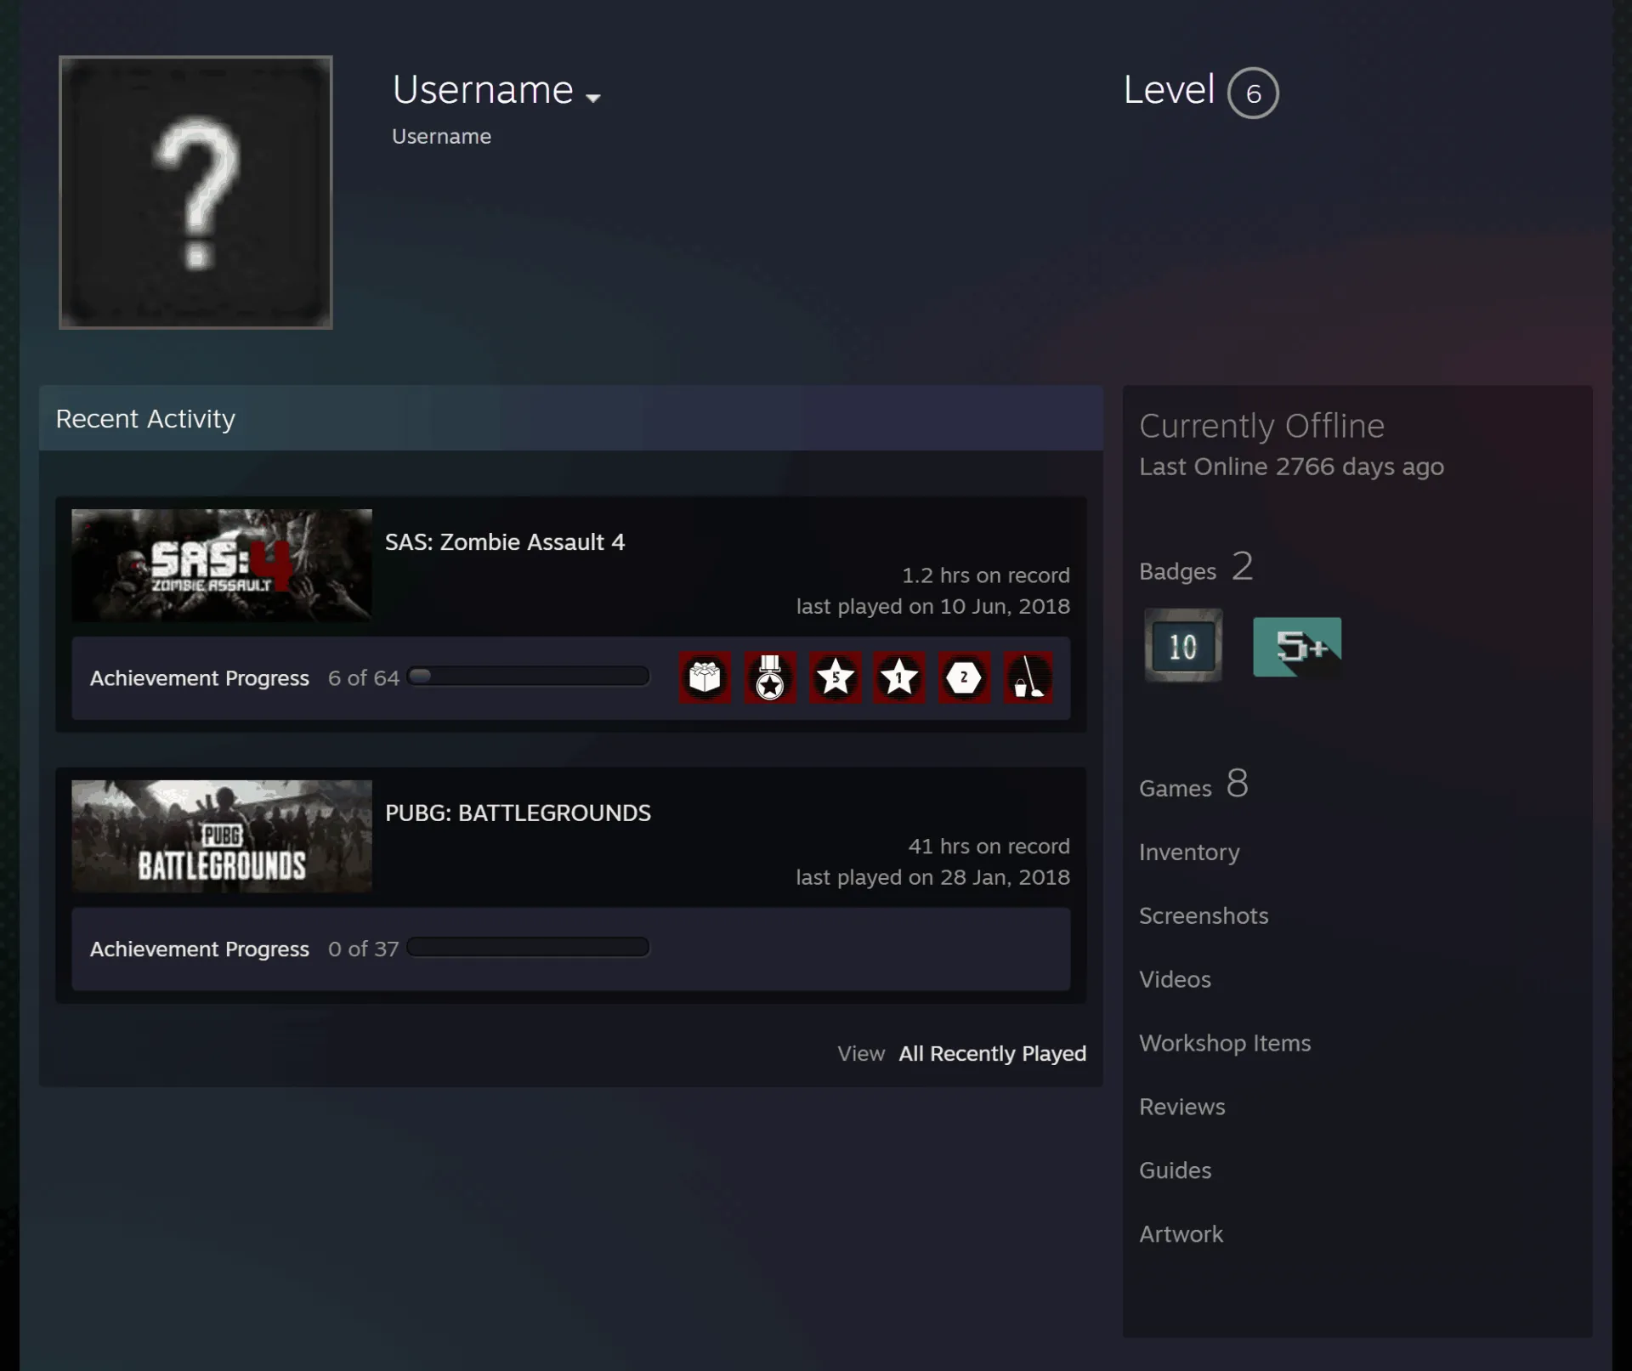Open SAS: Zombie Assault 4 game thumbnail
Screen dimensions: 1632x1371
(222, 565)
